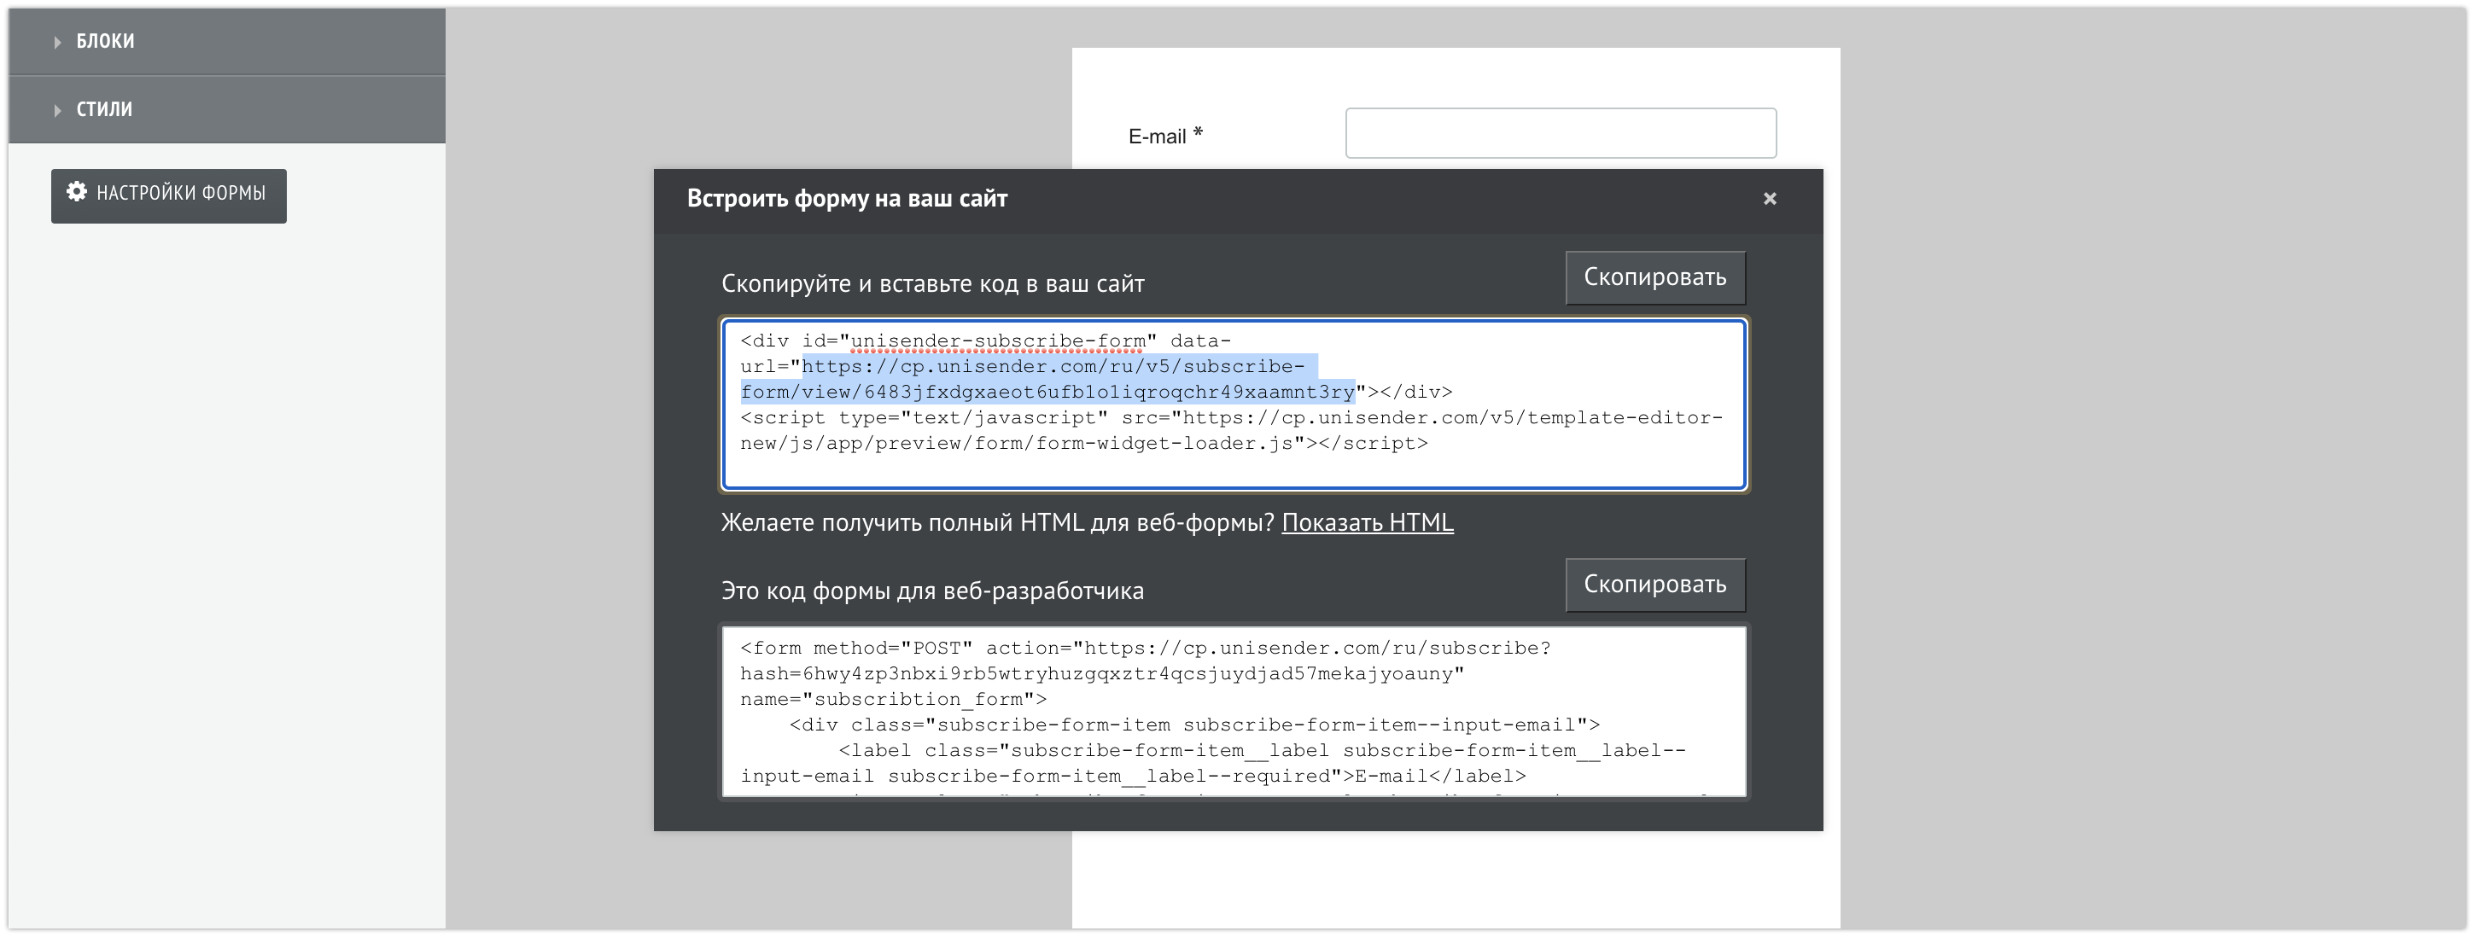Click the hash= line in developer code
2474x937 pixels.
tap(1103, 674)
